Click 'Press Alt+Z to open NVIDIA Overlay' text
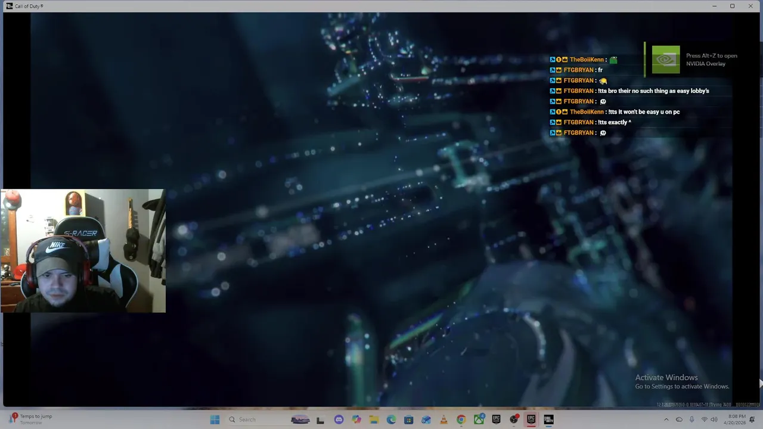The width and height of the screenshot is (763, 429). pos(712,60)
